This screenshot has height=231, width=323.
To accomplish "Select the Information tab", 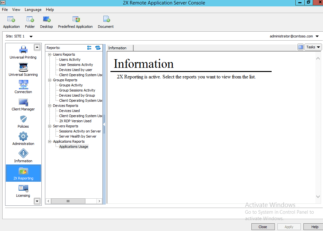I will [120, 48].
